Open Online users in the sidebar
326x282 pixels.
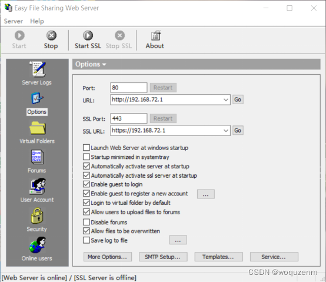(38, 245)
